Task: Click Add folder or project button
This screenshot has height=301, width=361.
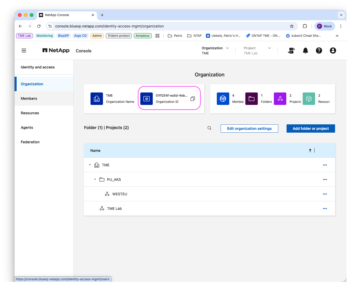Action: [x=311, y=128]
